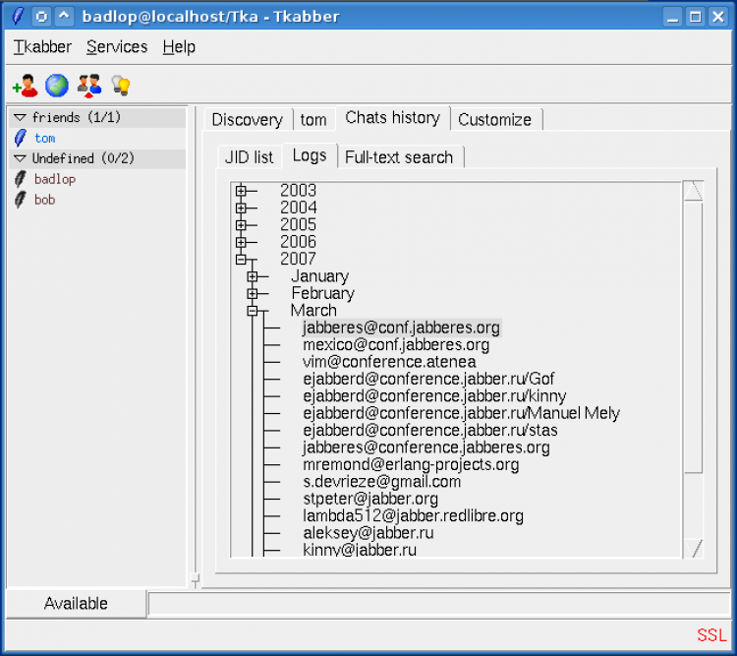The image size is (737, 656).
Task: Click the scrollbar down arrow in logs
Action: pyautogui.click(x=694, y=548)
